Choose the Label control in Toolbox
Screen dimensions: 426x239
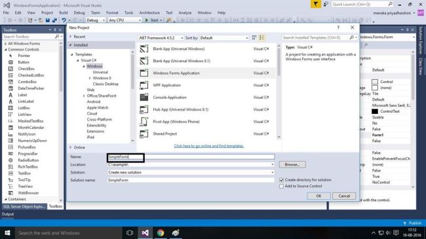[22, 95]
